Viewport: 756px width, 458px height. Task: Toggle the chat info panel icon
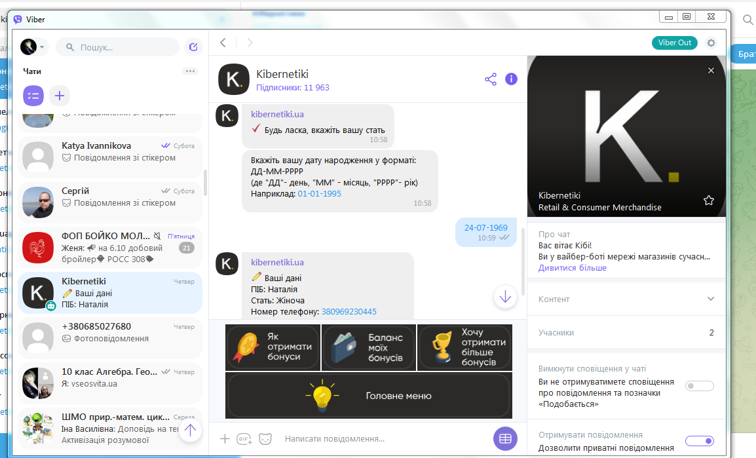coord(511,79)
